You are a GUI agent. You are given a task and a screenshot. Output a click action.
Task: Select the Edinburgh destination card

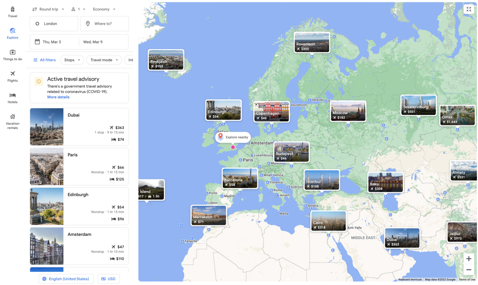point(79,206)
